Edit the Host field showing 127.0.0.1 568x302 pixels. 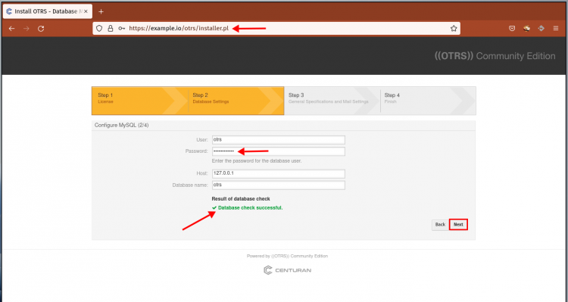278,173
